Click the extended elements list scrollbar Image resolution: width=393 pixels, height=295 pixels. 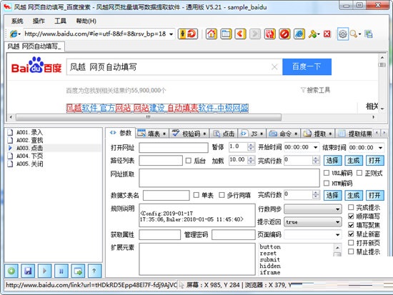click(x=337, y=250)
